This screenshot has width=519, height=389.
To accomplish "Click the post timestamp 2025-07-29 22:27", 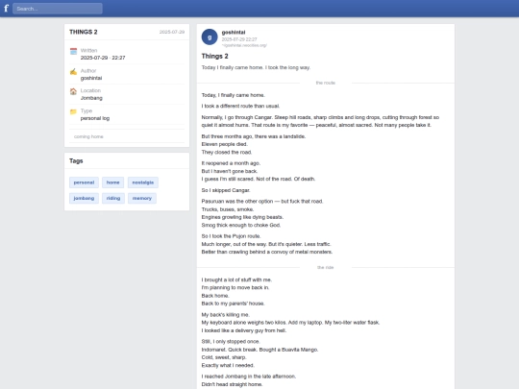I will pyautogui.click(x=239, y=39).
